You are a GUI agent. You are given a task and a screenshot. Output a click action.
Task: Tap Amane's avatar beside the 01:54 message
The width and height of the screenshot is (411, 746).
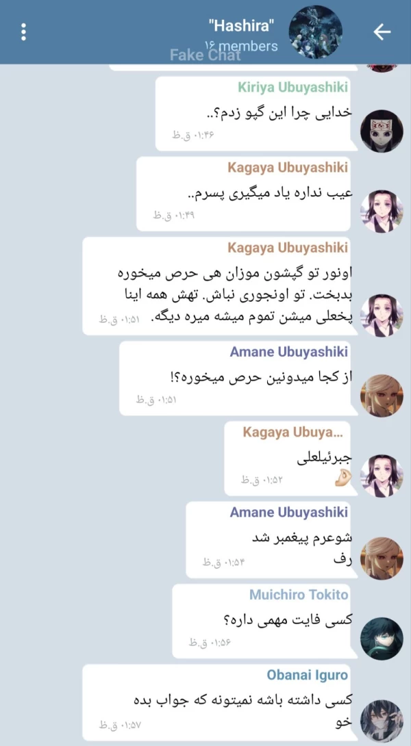(382, 558)
